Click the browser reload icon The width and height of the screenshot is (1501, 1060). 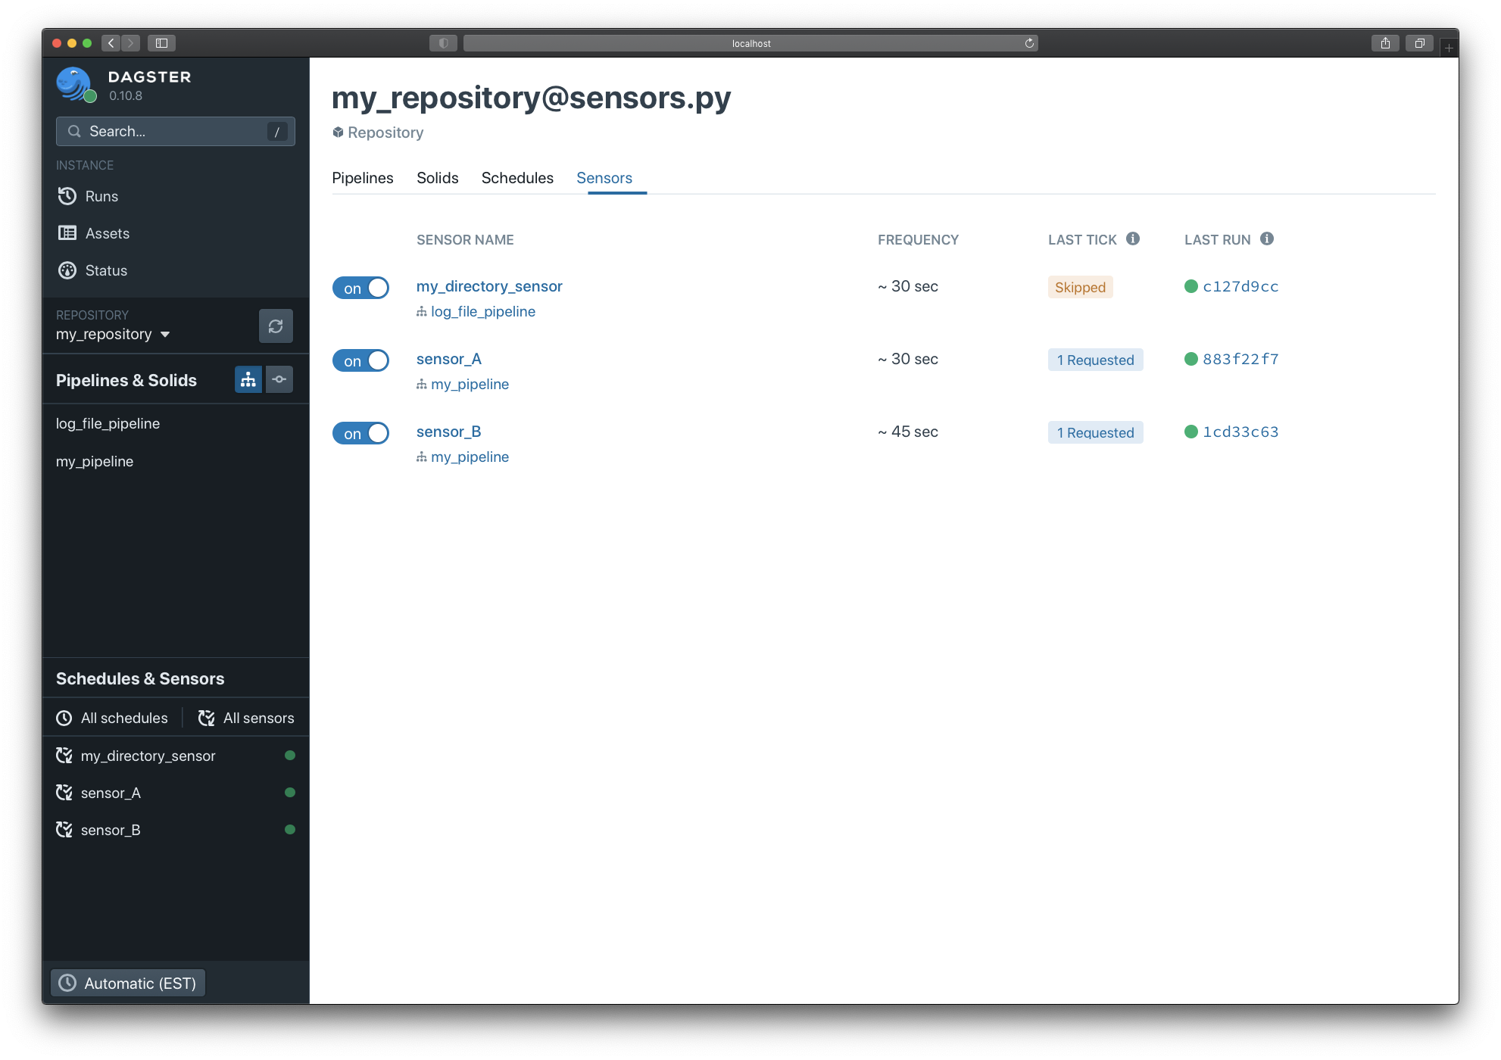coord(1029,43)
